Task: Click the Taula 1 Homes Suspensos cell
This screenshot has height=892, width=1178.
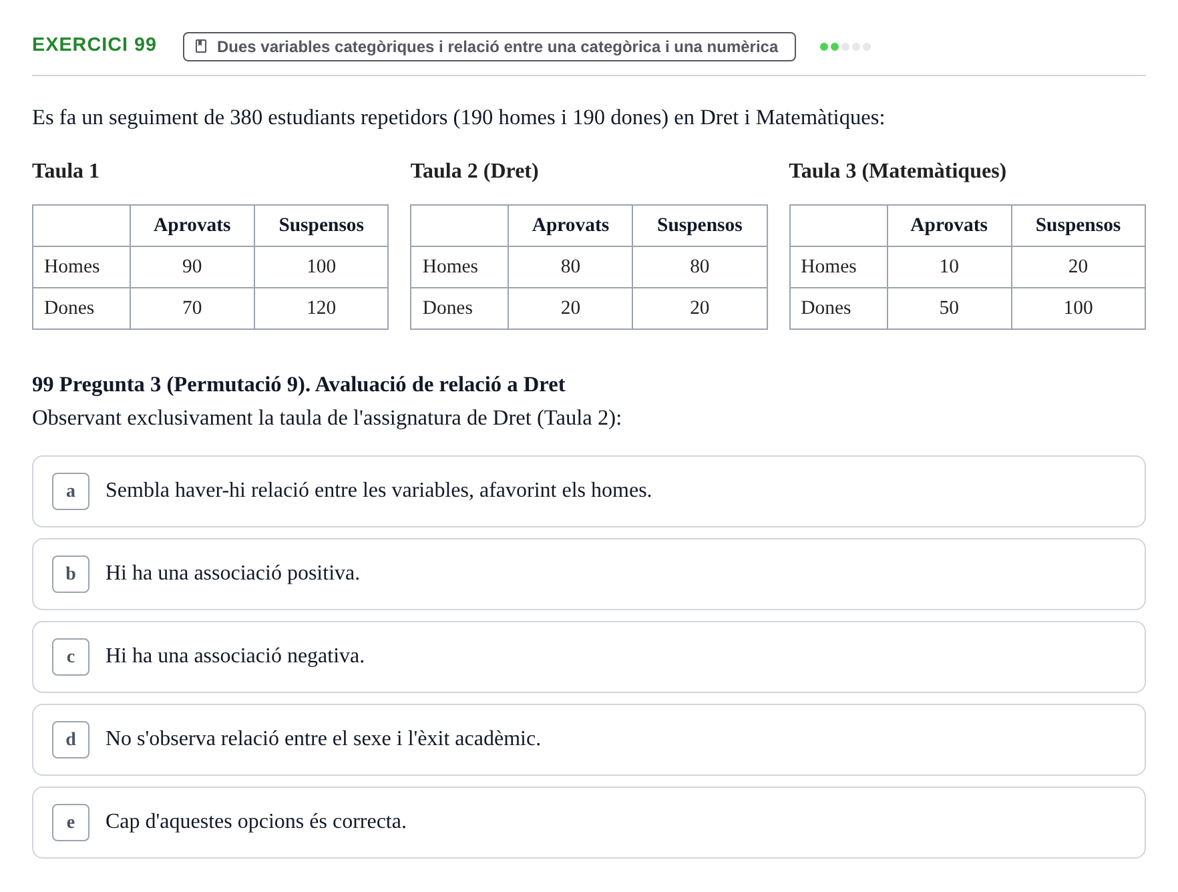Action: point(321,266)
